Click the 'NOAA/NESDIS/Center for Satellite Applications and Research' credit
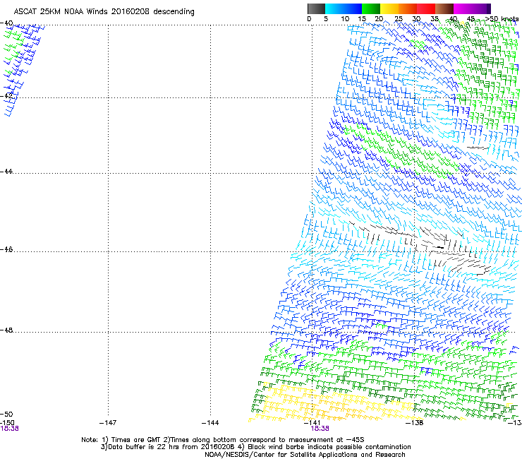This screenshot has height=459, width=522. tap(305, 455)
